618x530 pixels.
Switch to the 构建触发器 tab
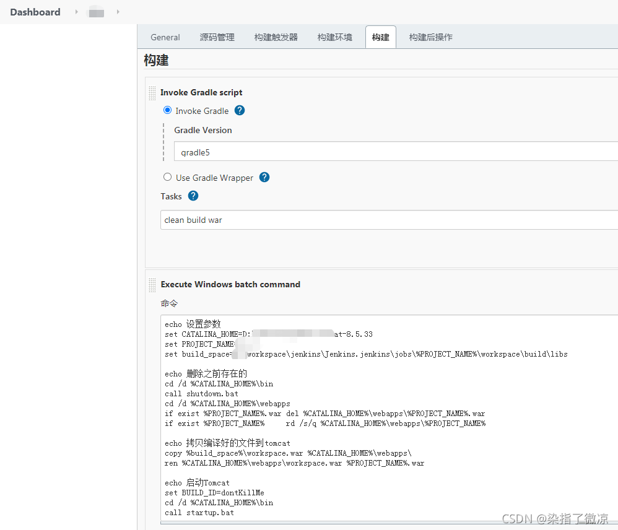[x=276, y=37]
